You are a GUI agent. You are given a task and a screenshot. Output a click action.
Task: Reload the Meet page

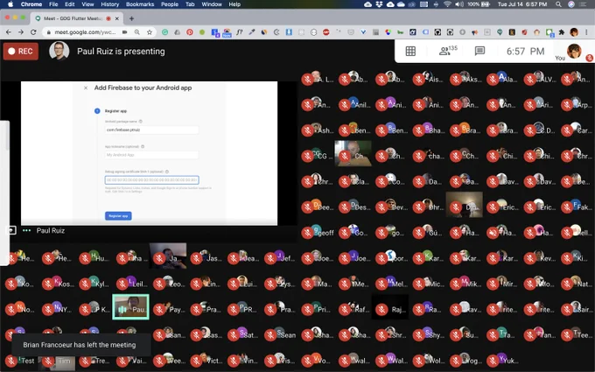pos(33,32)
